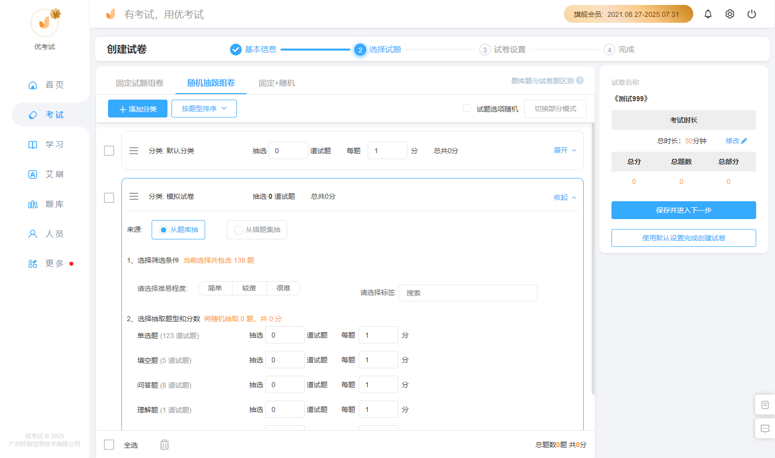
Task: Click the pencil icon next to 修改
Action: click(x=744, y=141)
